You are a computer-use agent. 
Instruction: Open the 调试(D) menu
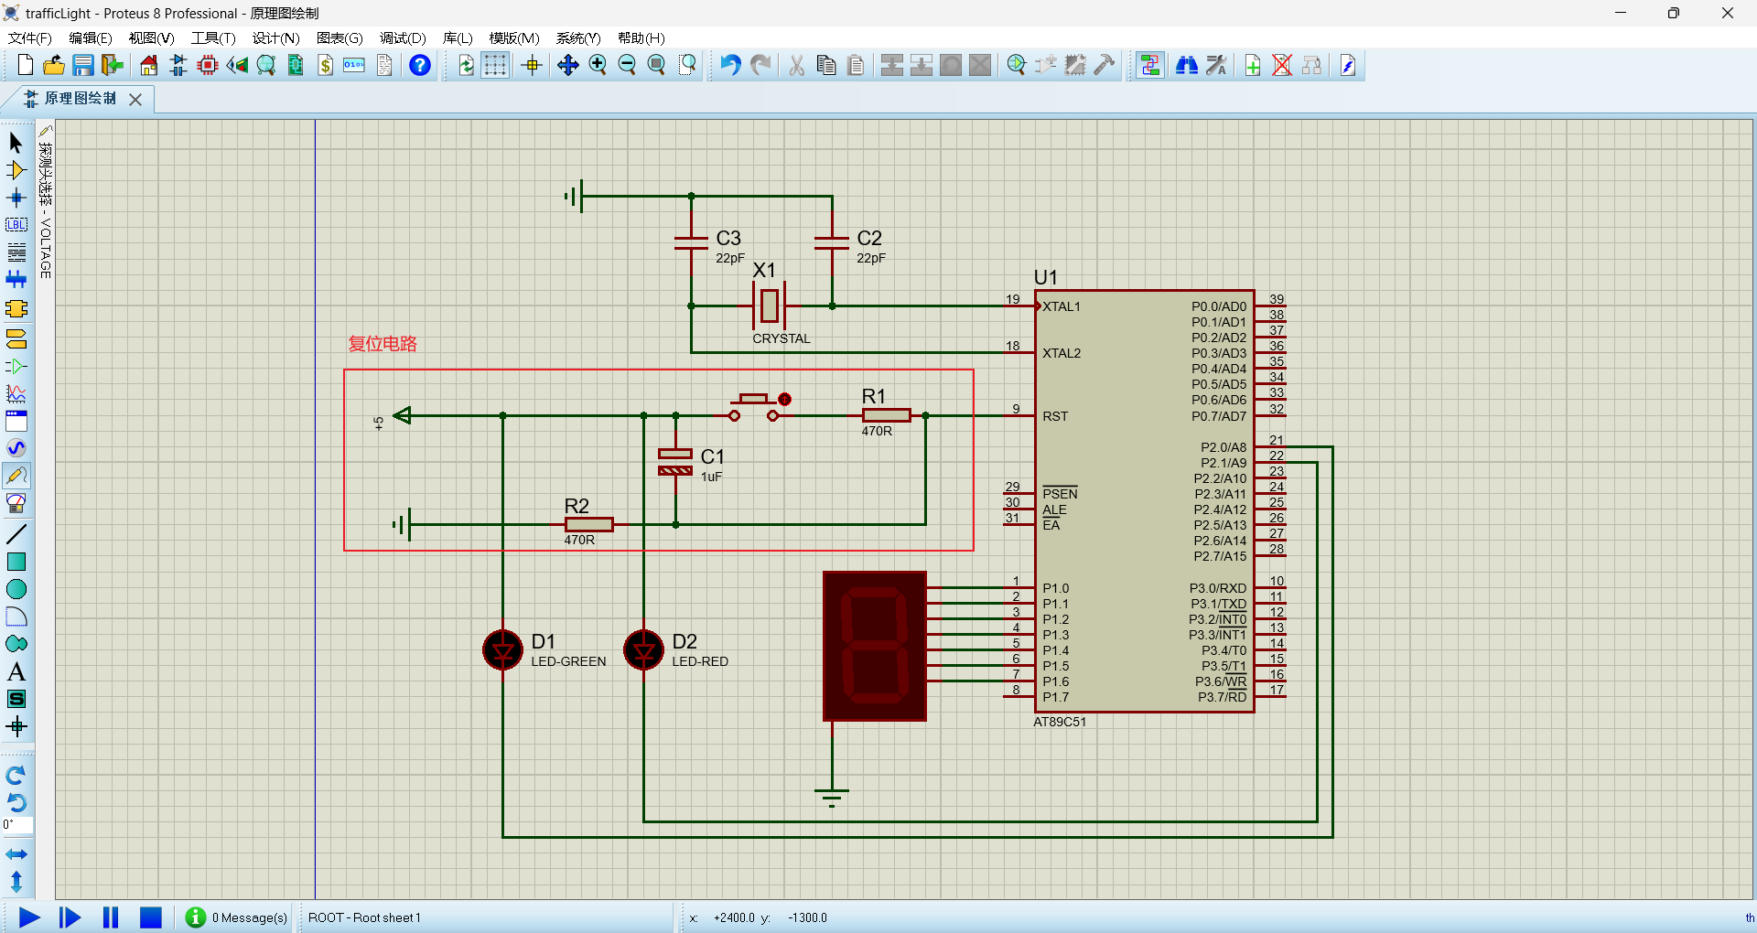(403, 38)
